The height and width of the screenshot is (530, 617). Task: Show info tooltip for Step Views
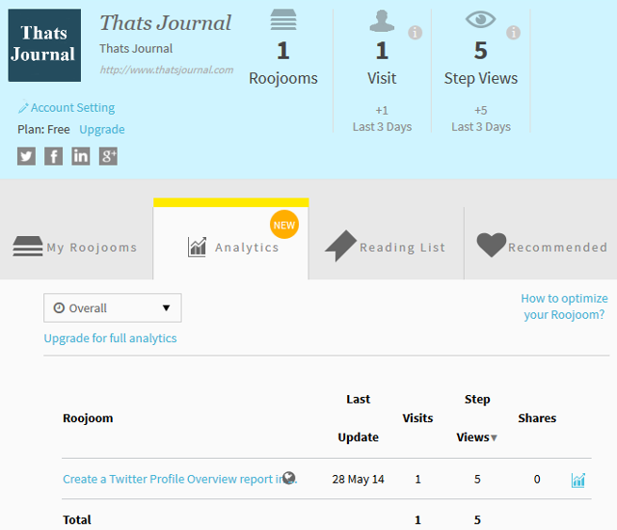(x=513, y=33)
